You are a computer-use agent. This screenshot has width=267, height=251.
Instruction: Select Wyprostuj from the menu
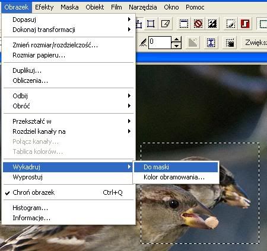point(68,177)
